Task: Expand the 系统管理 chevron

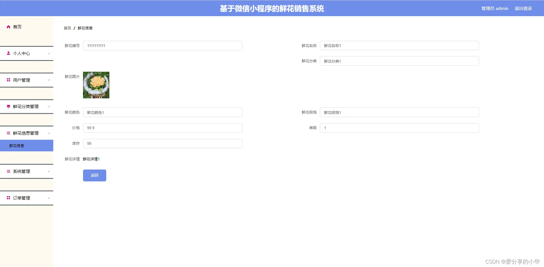Action: click(x=49, y=171)
